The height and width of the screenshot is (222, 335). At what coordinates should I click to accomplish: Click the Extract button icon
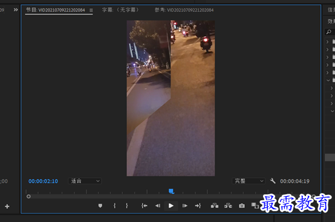pyautogui.click(x=228, y=206)
